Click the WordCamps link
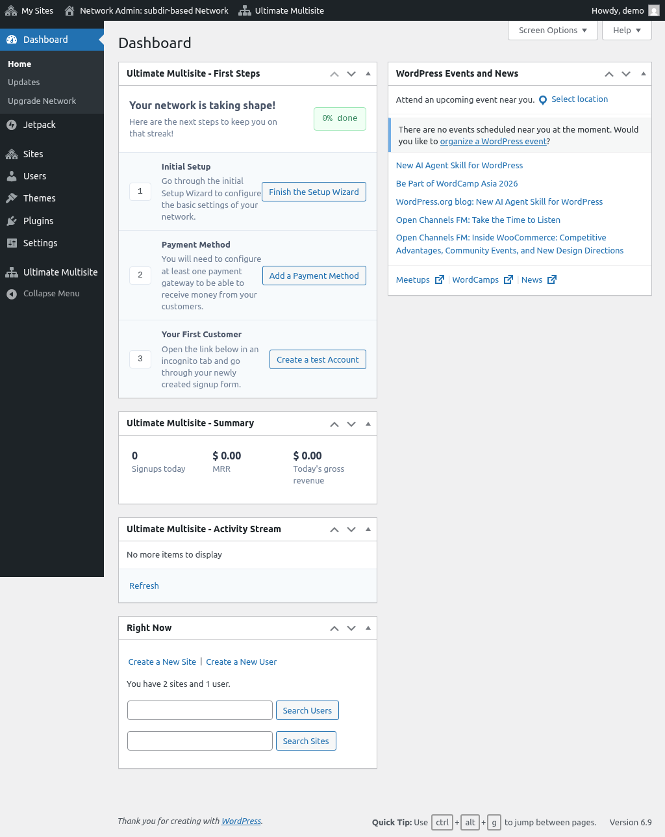The height and width of the screenshot is (837, 665). (x=475, y=279)
